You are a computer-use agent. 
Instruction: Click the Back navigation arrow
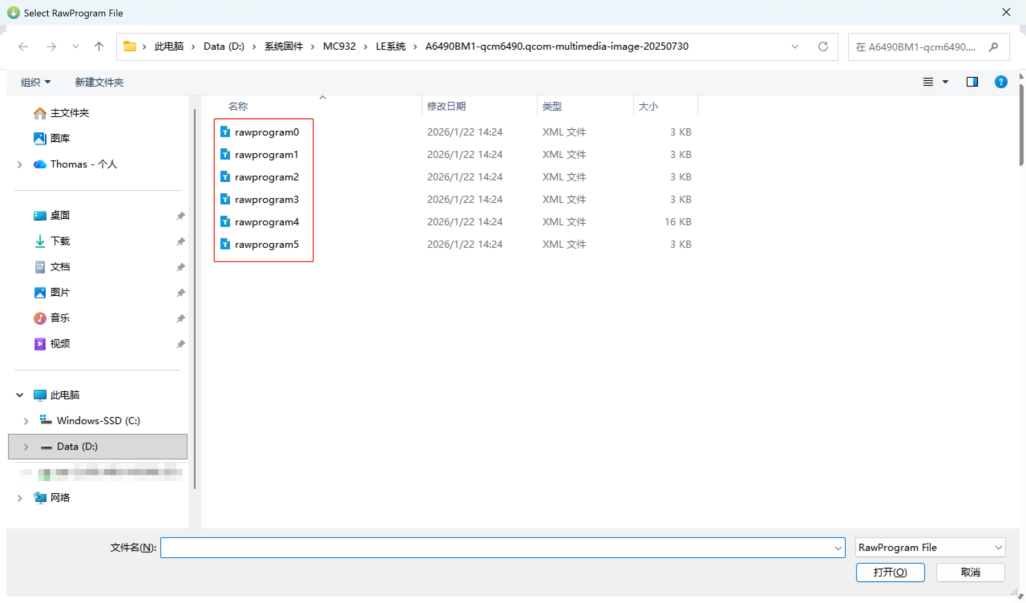click(x=23, y=47)
